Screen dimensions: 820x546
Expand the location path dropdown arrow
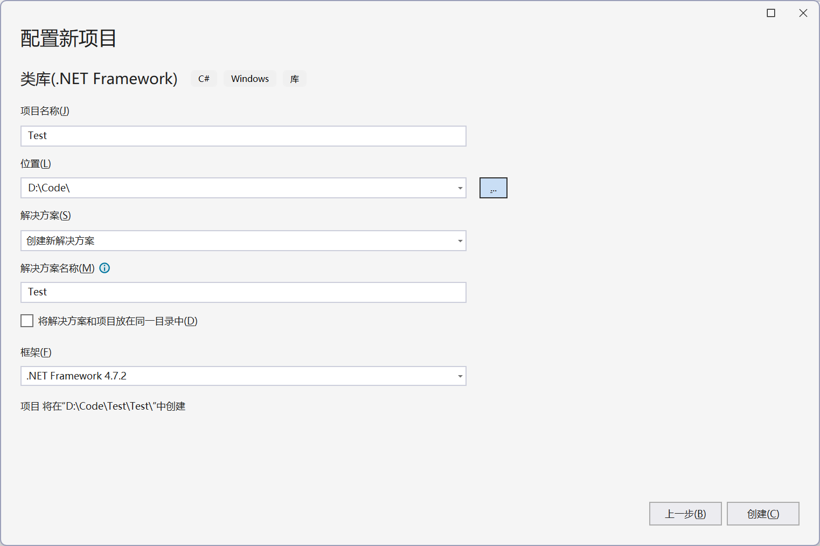tap(460, 188)
